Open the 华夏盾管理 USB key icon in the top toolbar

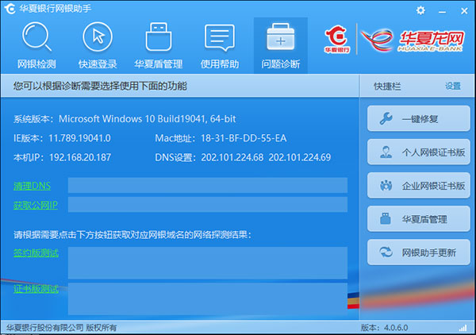[159, 37]
